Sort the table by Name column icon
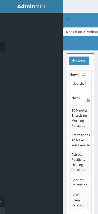 [88, 100]
